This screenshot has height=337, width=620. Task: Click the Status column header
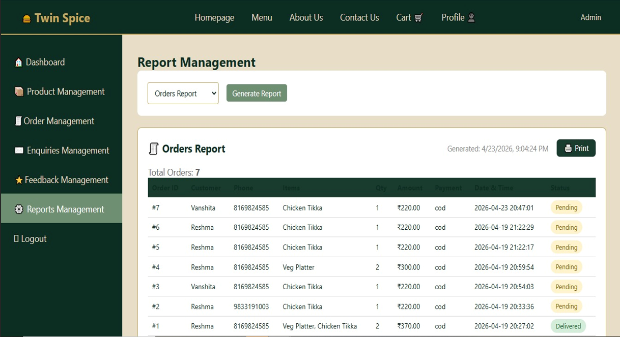(560, 188)
